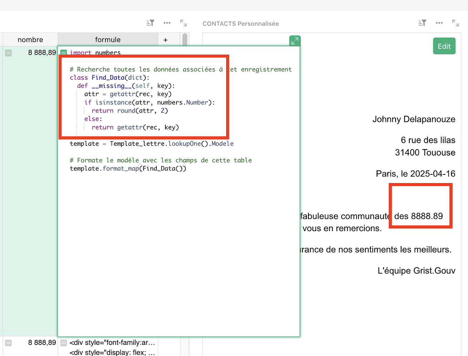Click the date Paris, le 2025-04-16

(415, 174)
